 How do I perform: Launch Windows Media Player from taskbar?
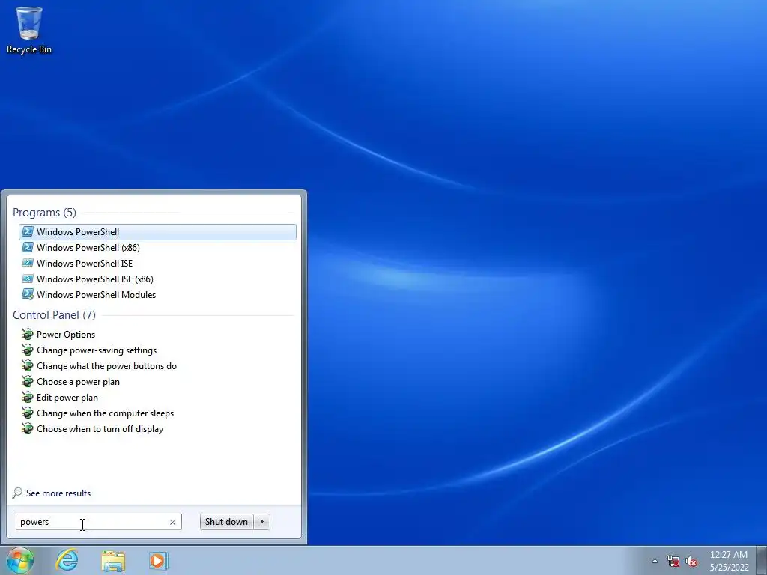pyautogui.click(x=159, y=561)
